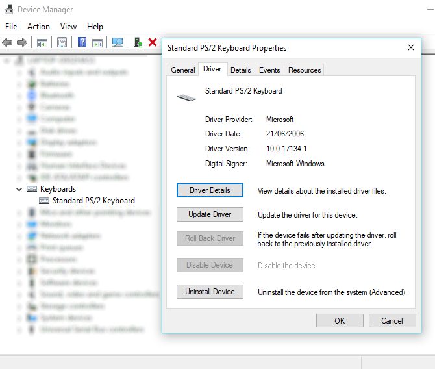Select Standard PS/2 Keyboard in device tree
435x369 pixels.
[x=93, y=201]
